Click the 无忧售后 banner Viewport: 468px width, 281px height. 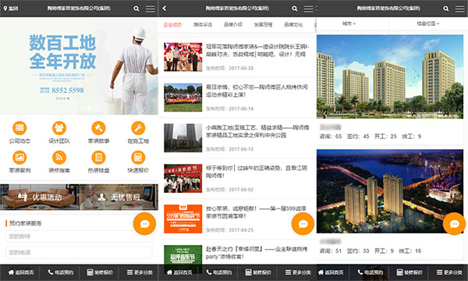[119, 197]
